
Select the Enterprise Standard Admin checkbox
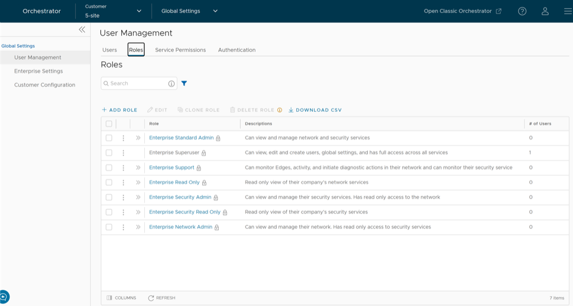[109, 138]
